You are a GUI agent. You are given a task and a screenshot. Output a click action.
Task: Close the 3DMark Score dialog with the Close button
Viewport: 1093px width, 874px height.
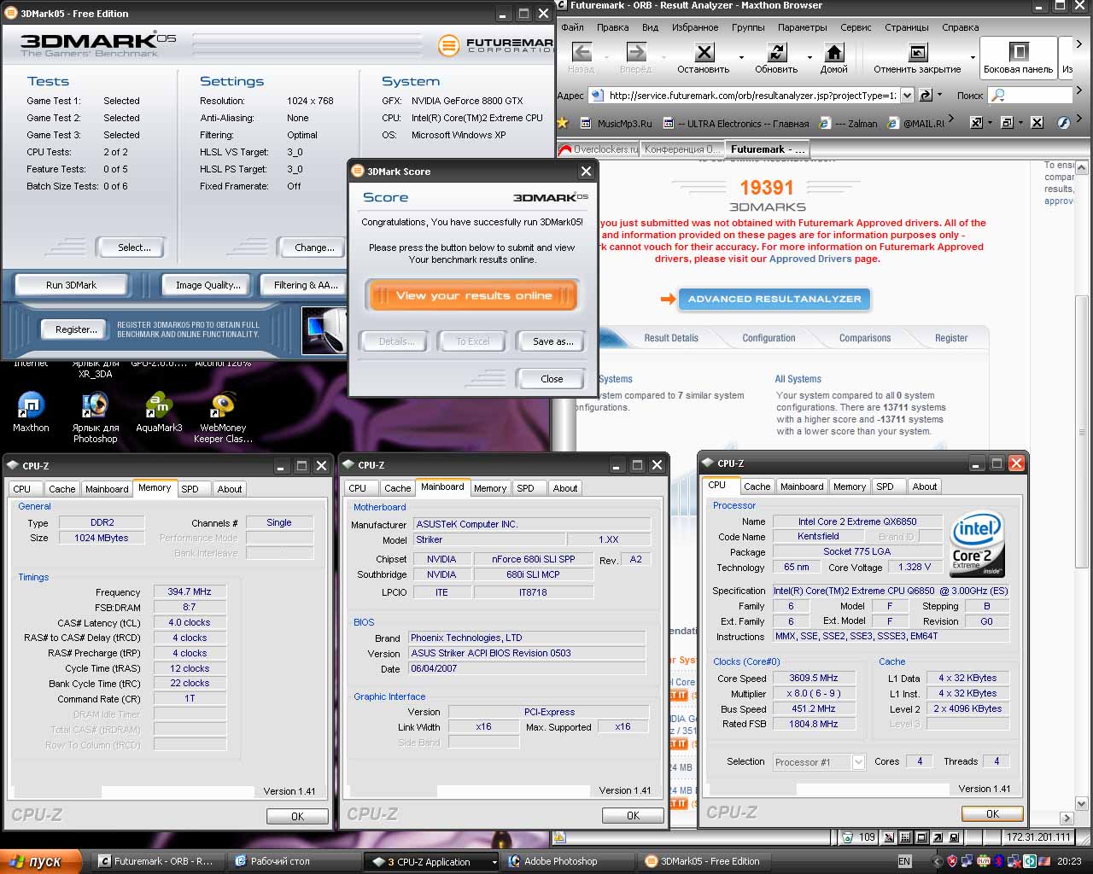click(552, 379)
